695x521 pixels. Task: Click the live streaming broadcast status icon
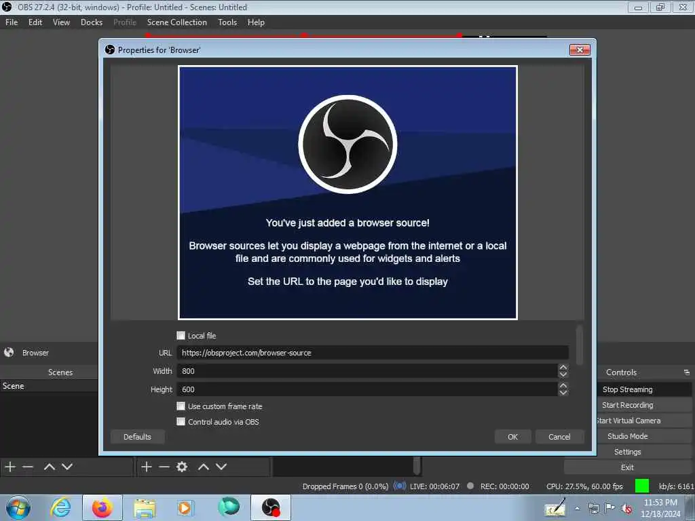pyautogui.click(x=399, y=486)
